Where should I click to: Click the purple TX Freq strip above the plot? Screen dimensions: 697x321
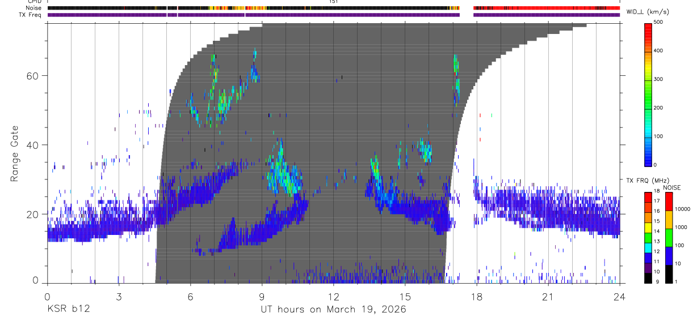334,15
